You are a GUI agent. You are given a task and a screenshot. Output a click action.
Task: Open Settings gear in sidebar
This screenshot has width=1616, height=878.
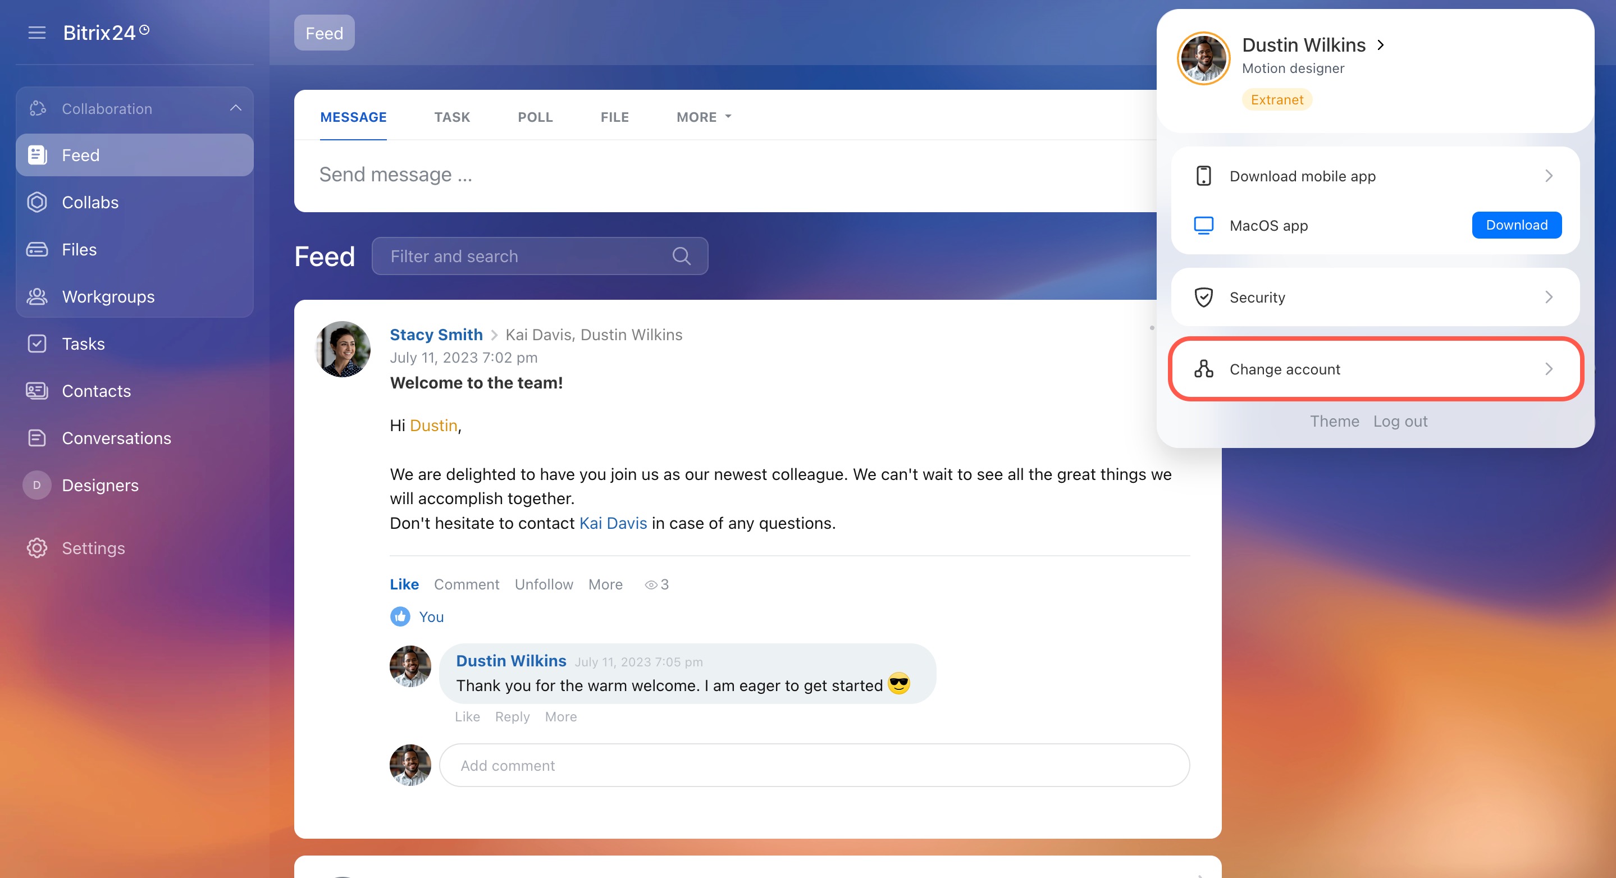pos(37,548)
